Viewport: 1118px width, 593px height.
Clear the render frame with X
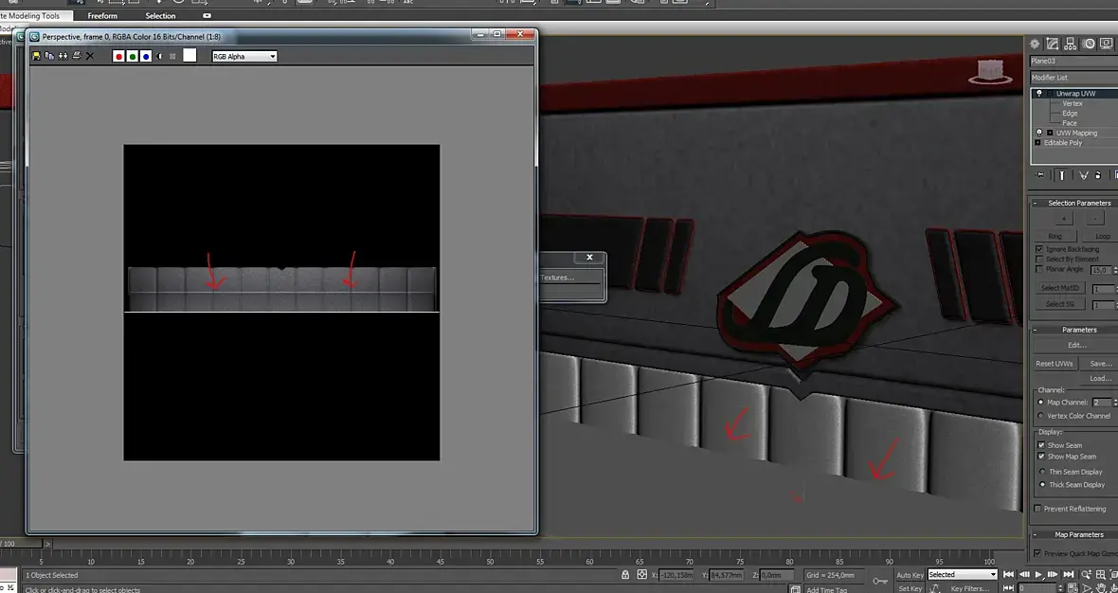pyautogui.click(x=90, y=56)
